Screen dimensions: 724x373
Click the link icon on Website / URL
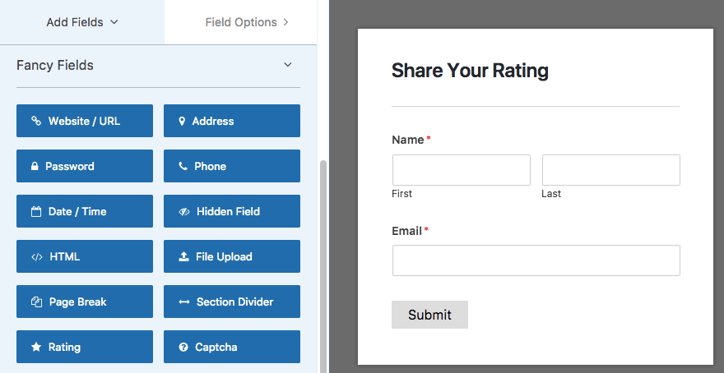pos(36,121)
